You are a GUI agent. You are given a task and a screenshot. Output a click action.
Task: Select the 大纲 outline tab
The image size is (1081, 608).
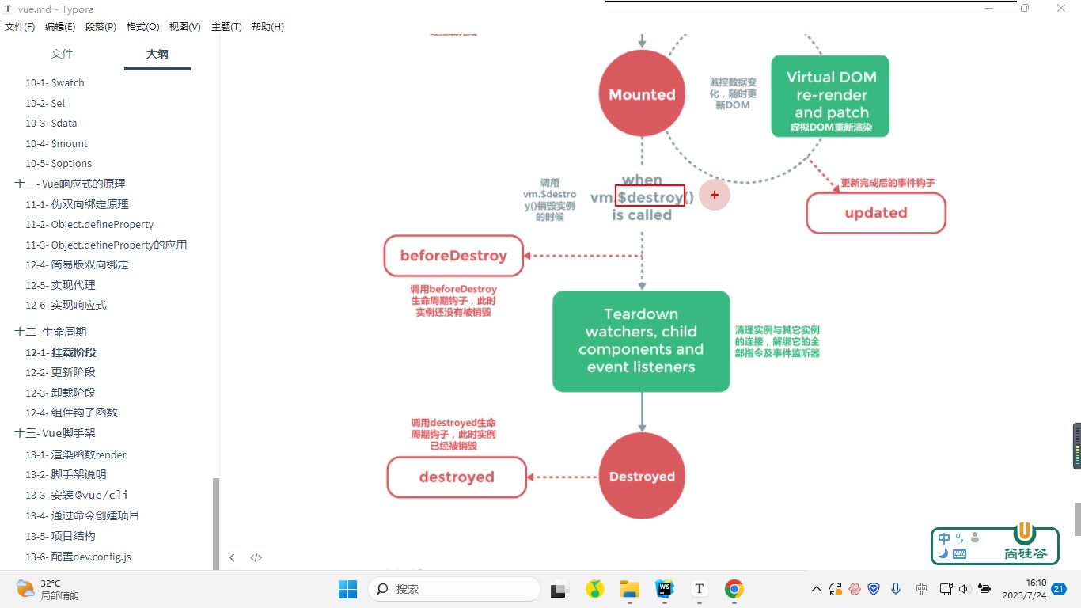click(157, 54)
